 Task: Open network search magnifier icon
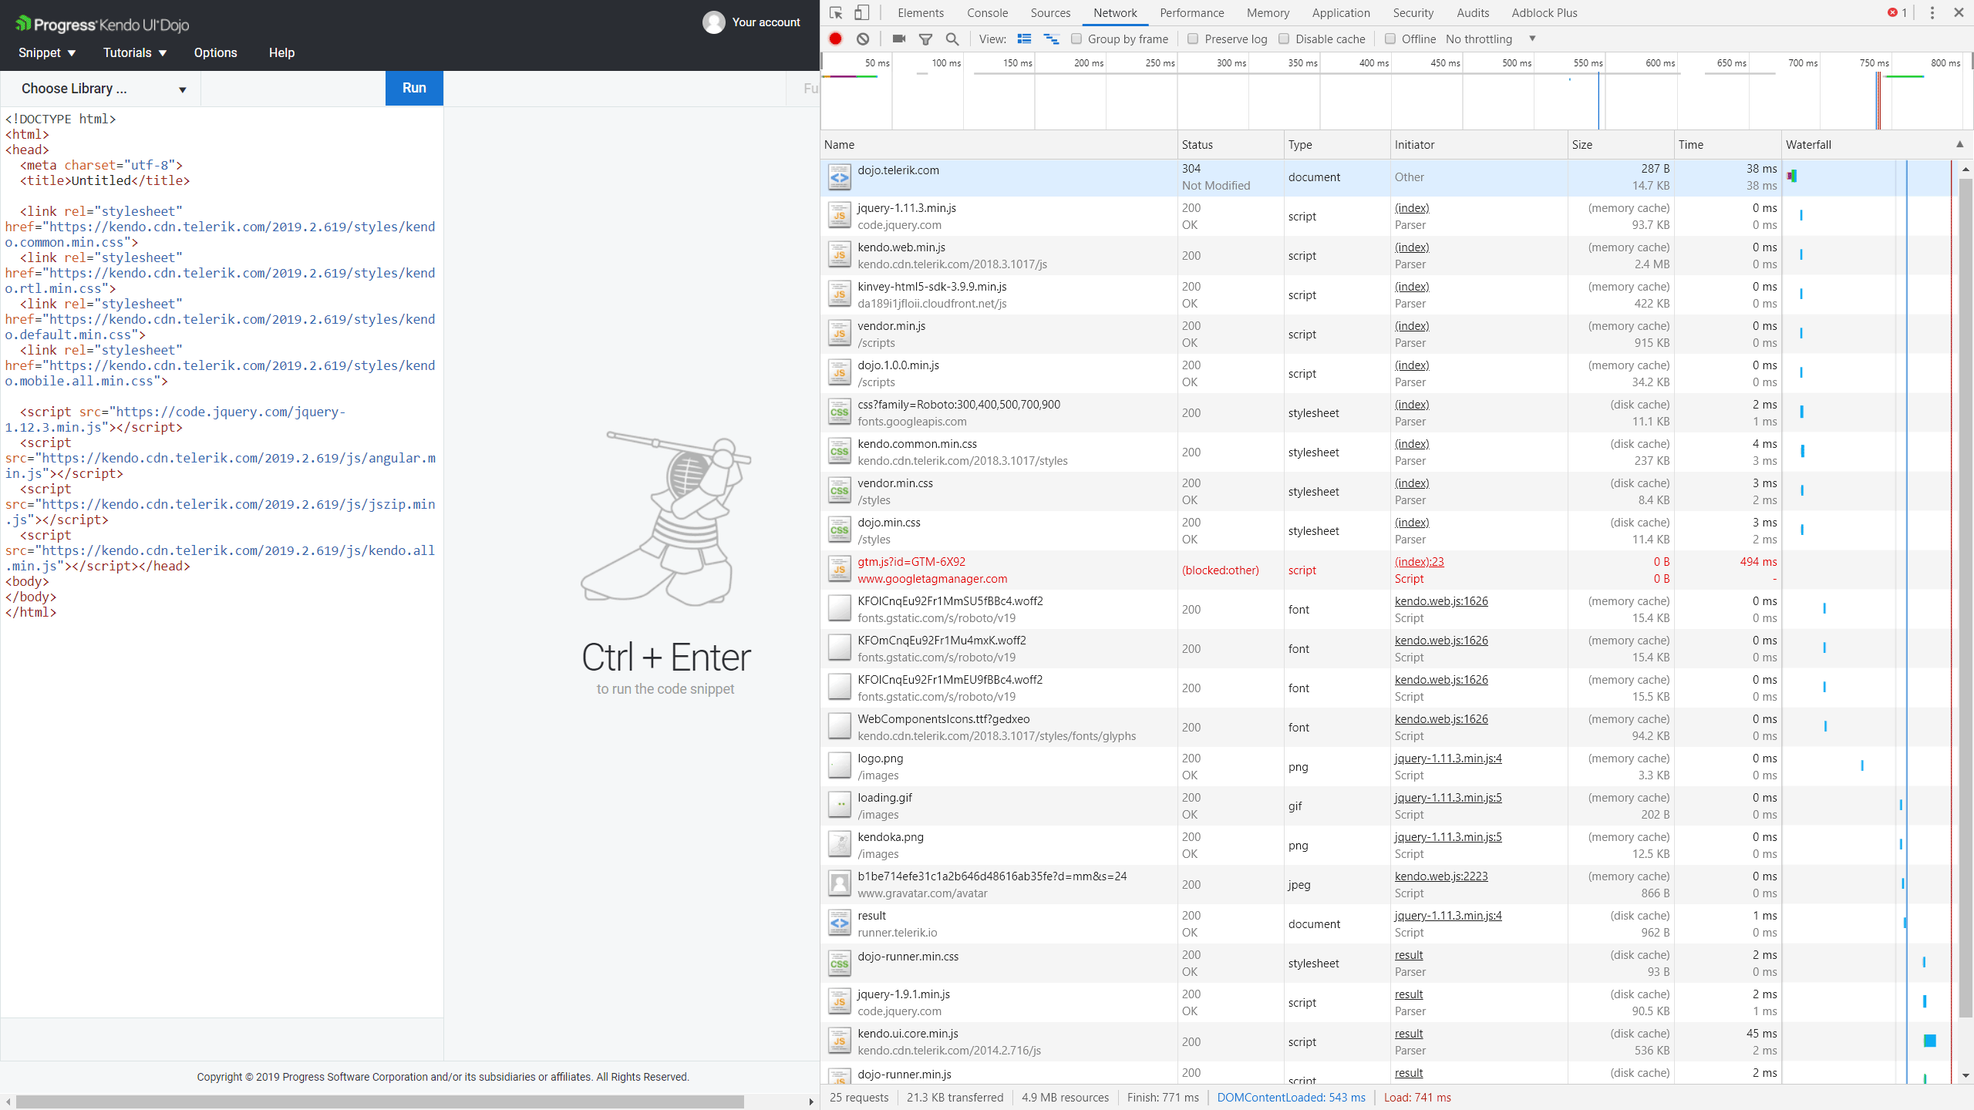click(952, 39)
